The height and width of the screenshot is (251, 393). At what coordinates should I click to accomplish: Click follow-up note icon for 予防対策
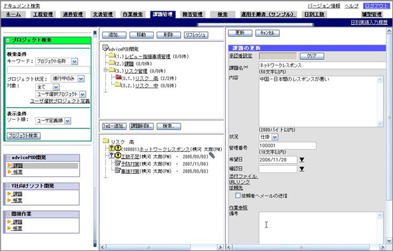pos(118,163)
